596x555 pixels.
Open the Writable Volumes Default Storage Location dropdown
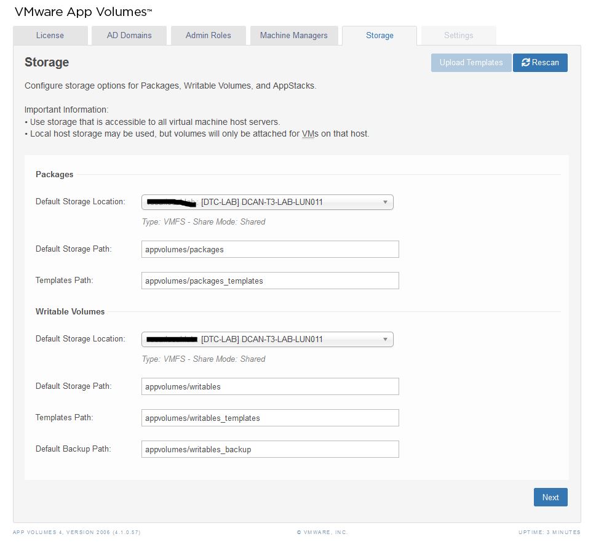[x=267, y=340]
